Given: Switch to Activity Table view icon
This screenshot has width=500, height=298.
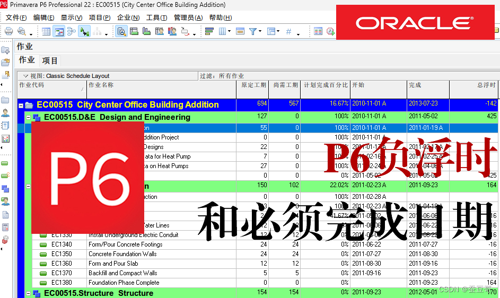Looking at the screenshot, I should pos(46,31).
